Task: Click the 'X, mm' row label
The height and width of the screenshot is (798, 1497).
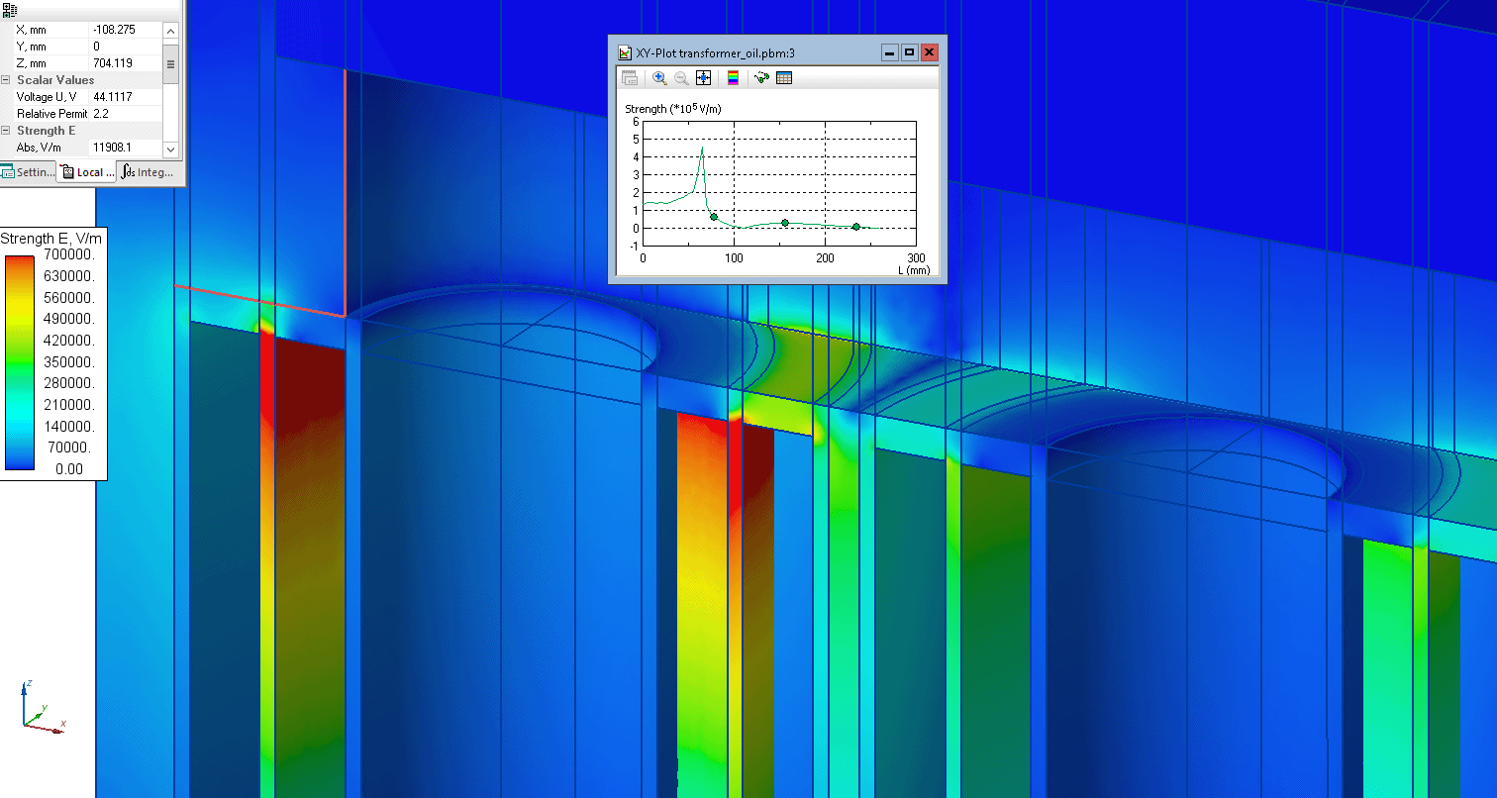Action: tap(31, 30)
